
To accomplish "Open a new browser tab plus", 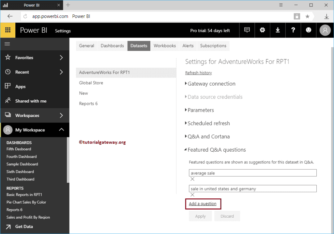I will coord(68,5).
